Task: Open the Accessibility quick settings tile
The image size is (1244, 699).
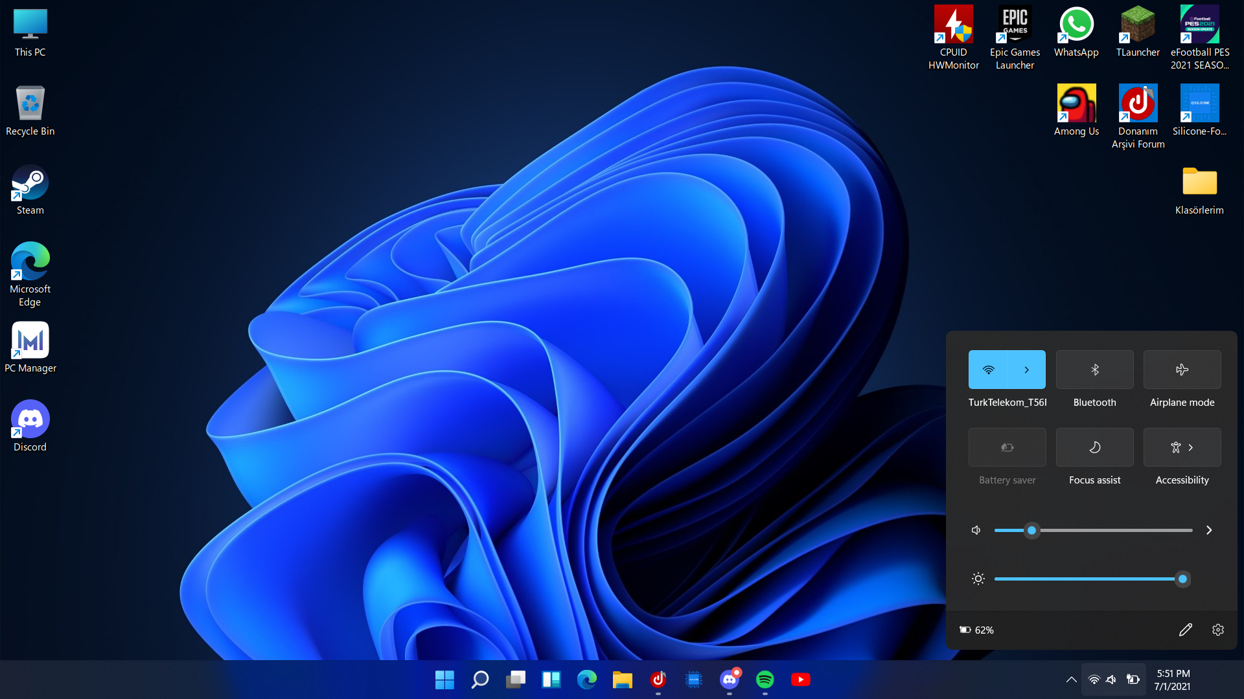Action: click(1182, 447)
